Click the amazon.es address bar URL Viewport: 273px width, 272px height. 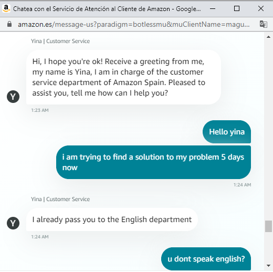click(134, 24)
